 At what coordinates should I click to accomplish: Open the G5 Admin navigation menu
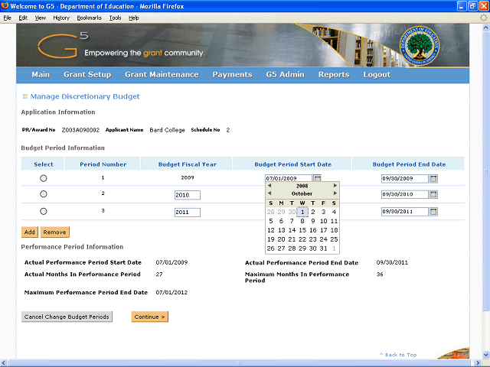point(285,75)
